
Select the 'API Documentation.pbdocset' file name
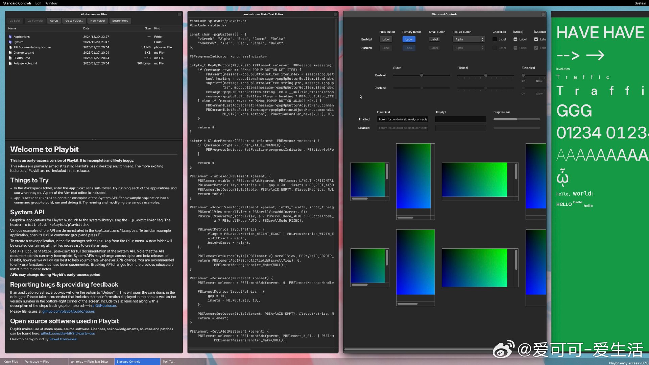pyautogui.click(x=32, y=47)
